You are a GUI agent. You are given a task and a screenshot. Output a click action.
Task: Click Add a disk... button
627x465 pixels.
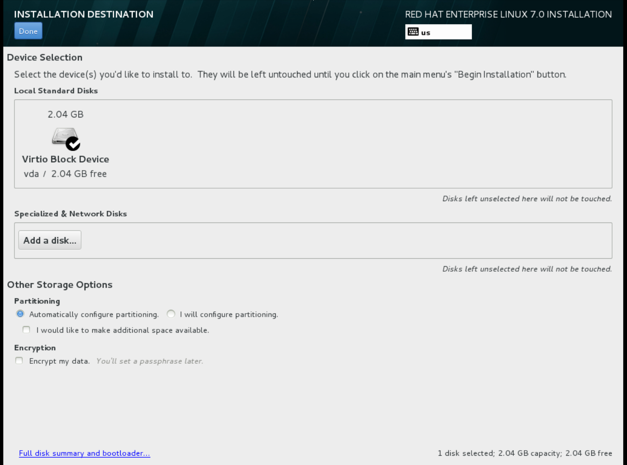(50, 240)
